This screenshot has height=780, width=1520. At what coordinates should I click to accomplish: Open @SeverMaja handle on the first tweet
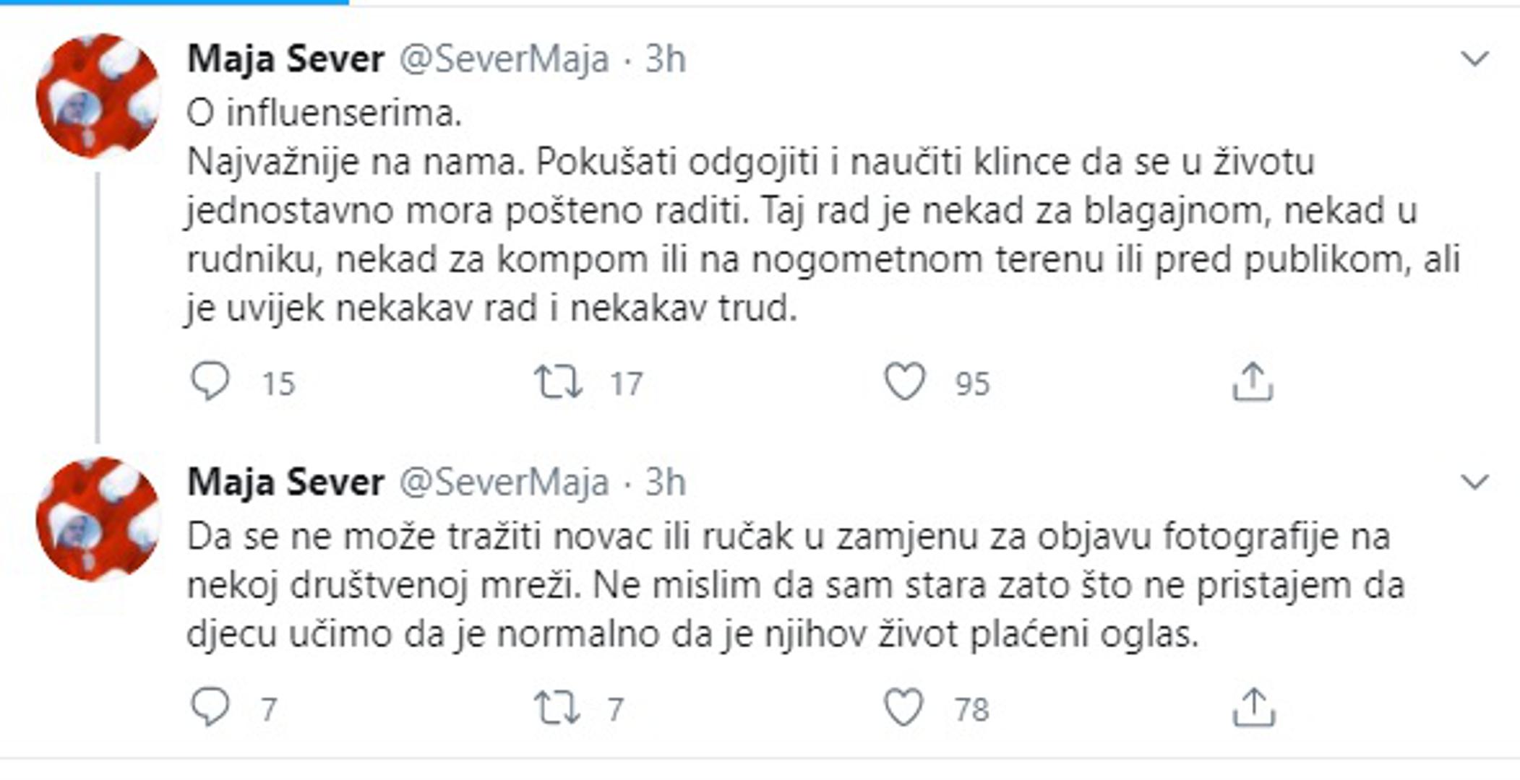(x=504, y=59)
